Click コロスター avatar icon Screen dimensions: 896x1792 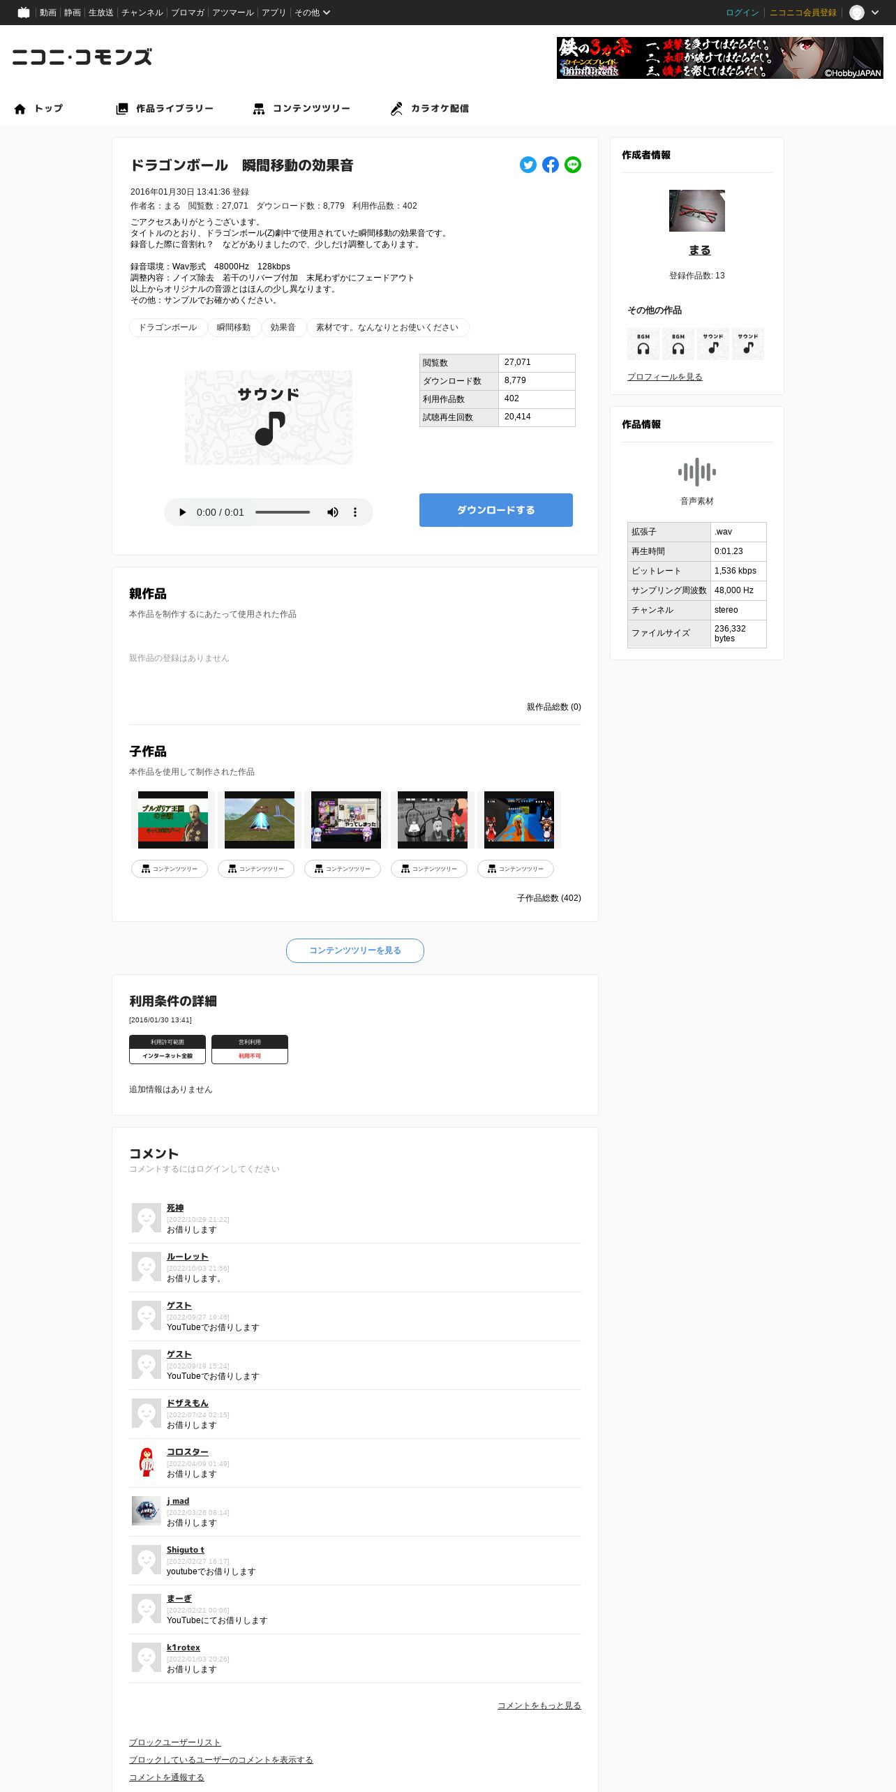point(147,1462)
